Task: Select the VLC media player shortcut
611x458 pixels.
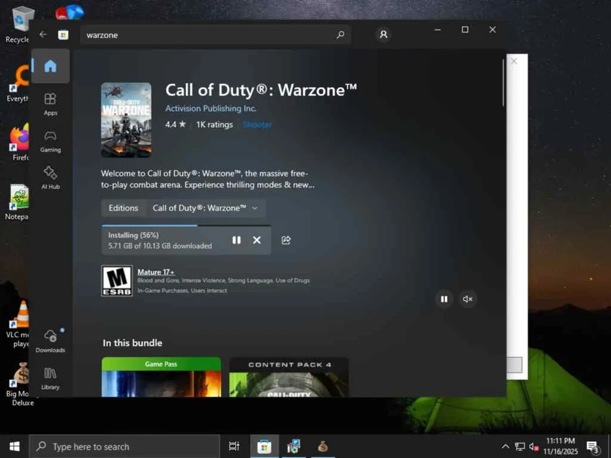Action: (x=18, y=324)
